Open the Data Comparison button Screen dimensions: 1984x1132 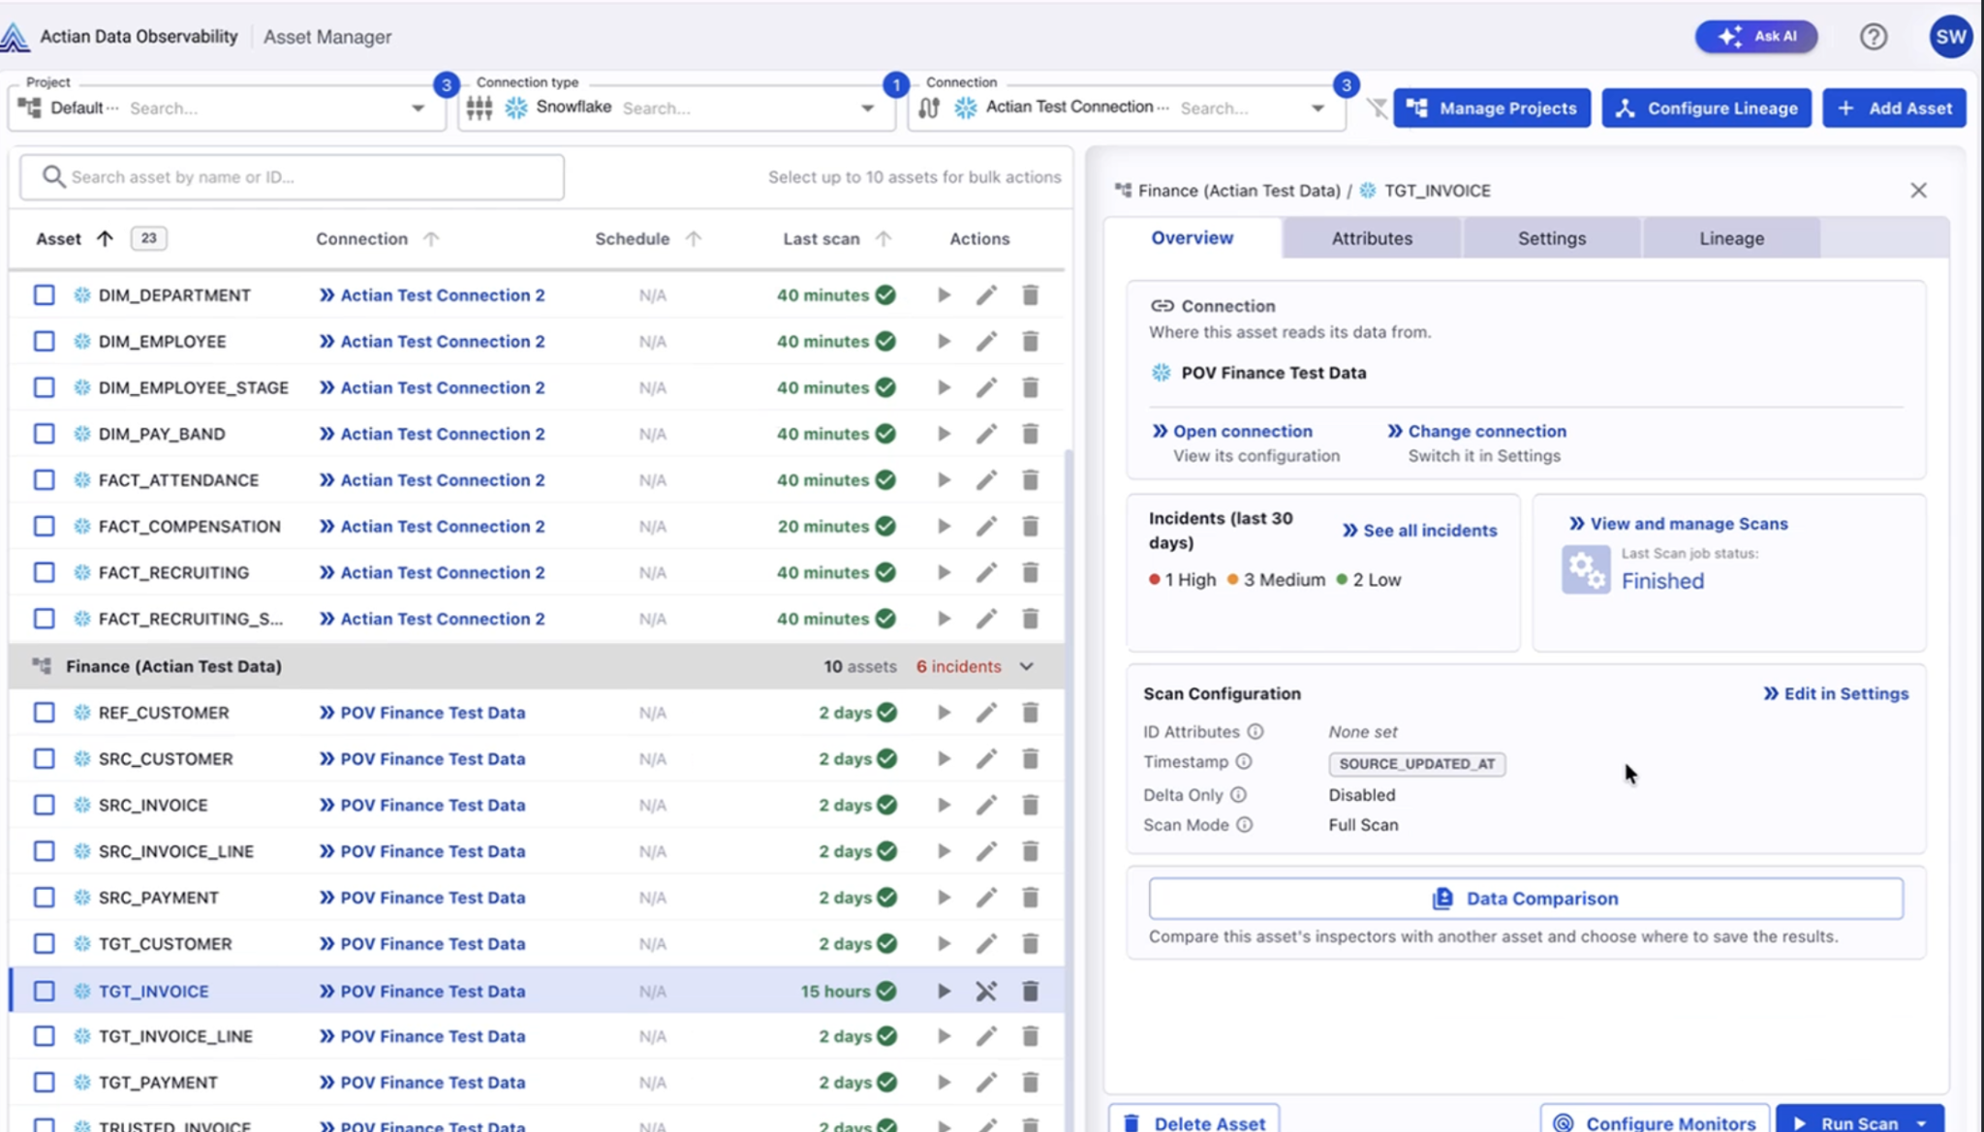pyautogui.click(x=1526, y=899)
